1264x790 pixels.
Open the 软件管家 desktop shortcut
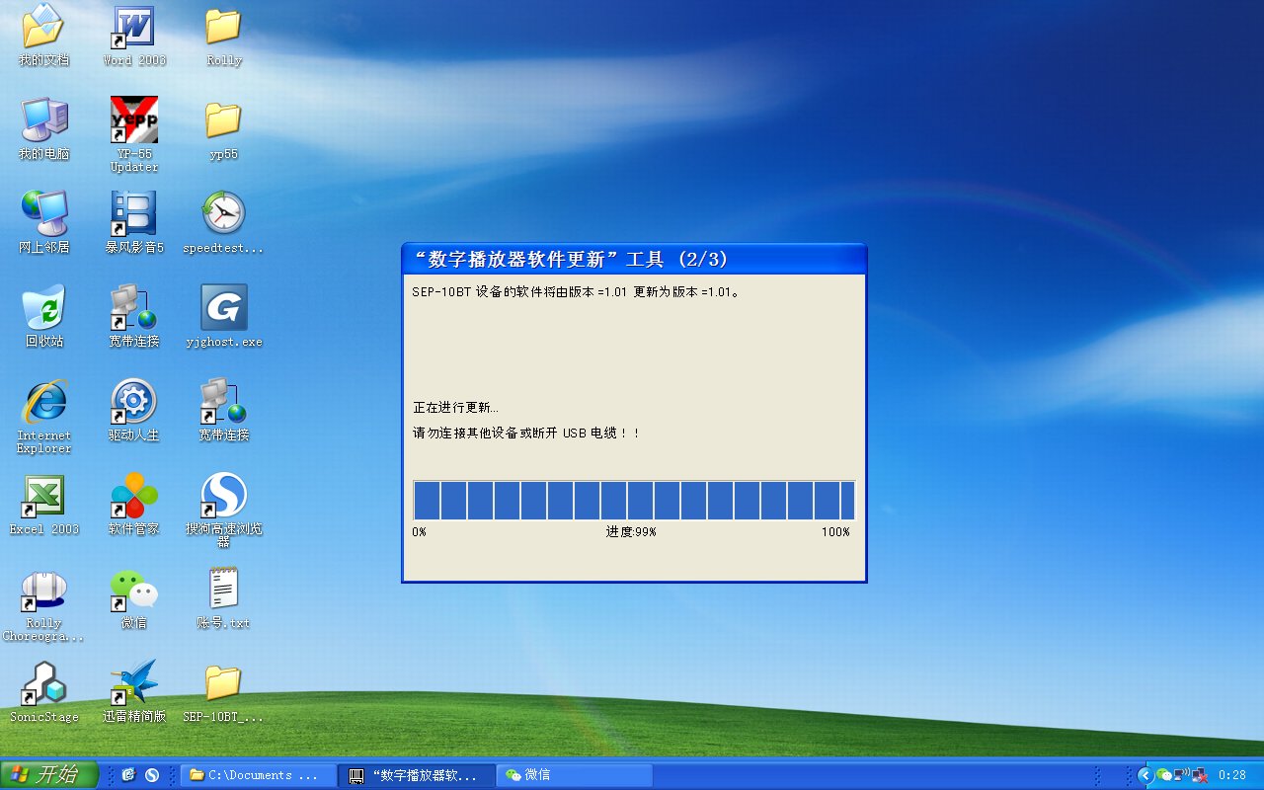click(x=134, y=505)
